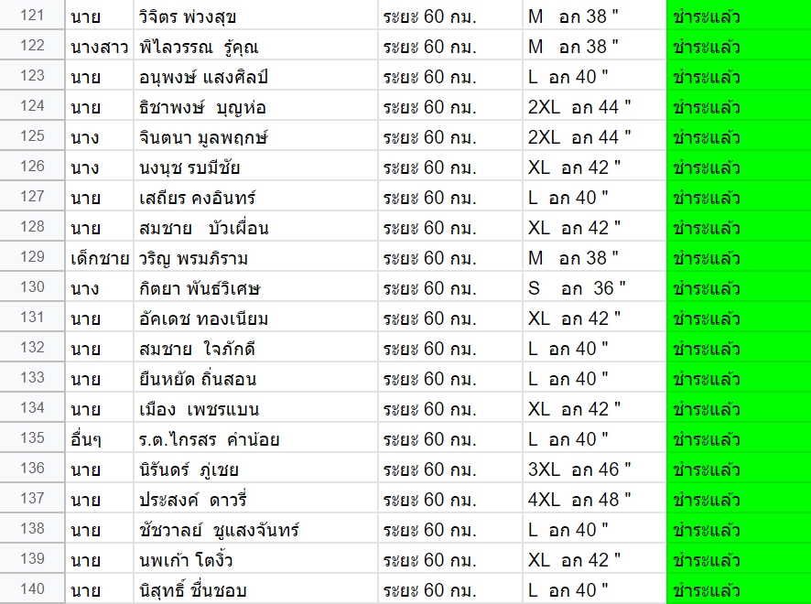This screenshot has width=811, height=604.
Task: Click green payment cell in row 139
Action: click(x=739, y=558)
